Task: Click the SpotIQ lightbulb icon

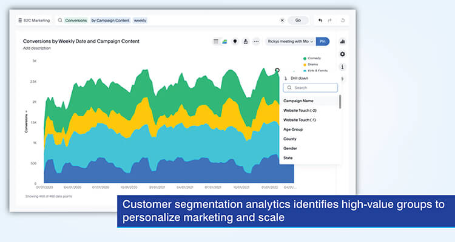Action: 235,41
